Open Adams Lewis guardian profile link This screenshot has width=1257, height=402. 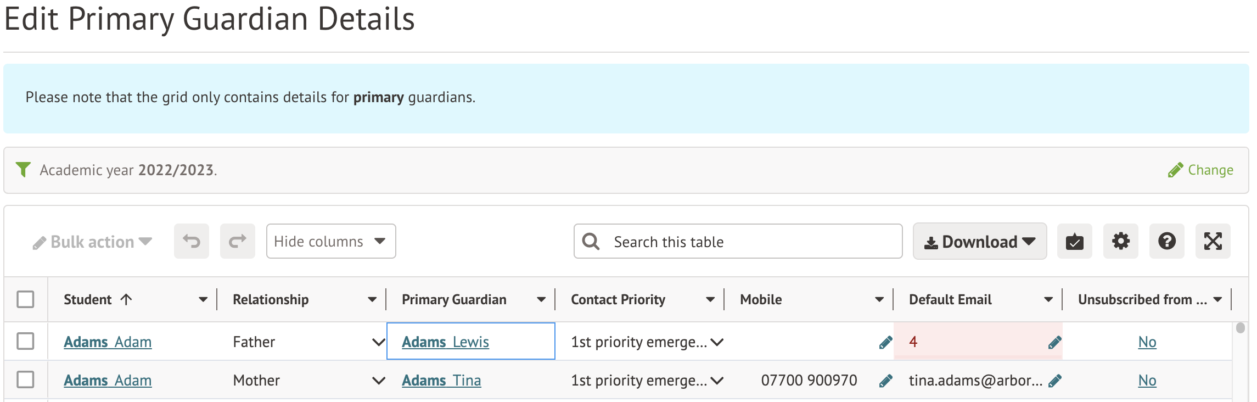445,342
